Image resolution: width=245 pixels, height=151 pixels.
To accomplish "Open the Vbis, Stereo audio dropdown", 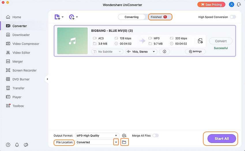I will 141,52.
